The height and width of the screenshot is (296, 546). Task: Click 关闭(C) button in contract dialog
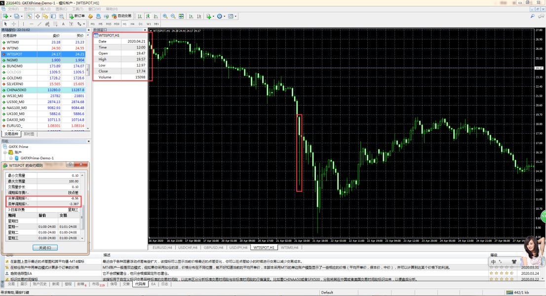pos(45,248)
